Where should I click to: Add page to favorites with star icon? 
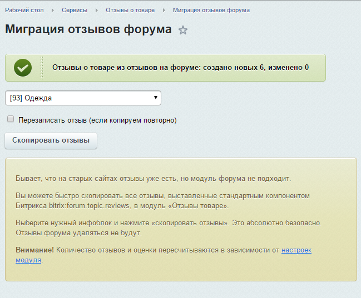click(x=183, y=31)
